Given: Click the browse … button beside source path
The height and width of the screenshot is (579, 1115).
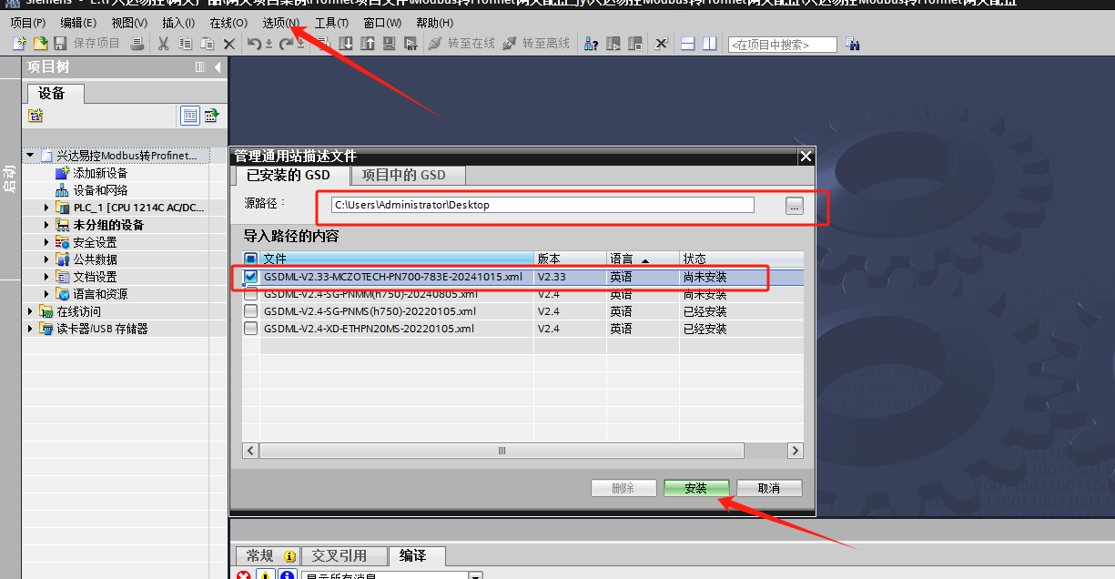Looking at the screenshot, I should click(795, 206).
